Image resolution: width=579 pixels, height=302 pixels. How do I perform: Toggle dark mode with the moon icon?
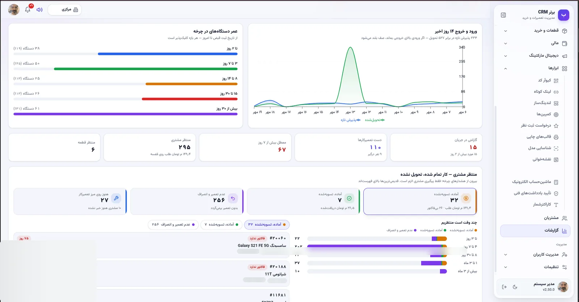[515, 287]
